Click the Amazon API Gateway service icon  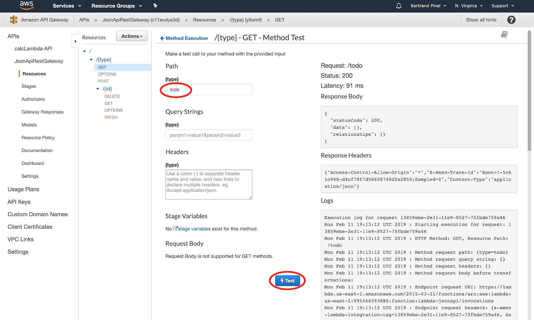tap(14, 20)
